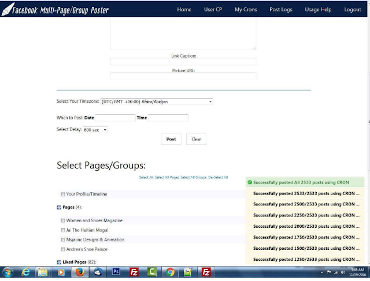The image size is (370, 281).
Task: Click the 1500/2533 posts log entry
Action: point(305,248)
